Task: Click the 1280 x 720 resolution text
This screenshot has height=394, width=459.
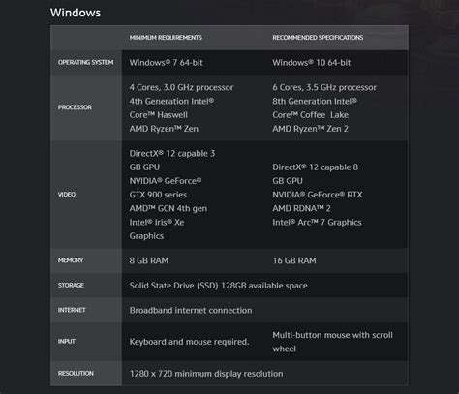Action: click(x=206, y=374)
